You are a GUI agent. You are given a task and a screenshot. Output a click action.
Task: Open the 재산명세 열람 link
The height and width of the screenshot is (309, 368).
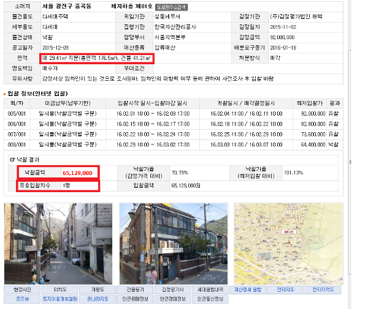click(x=248, y=290)
